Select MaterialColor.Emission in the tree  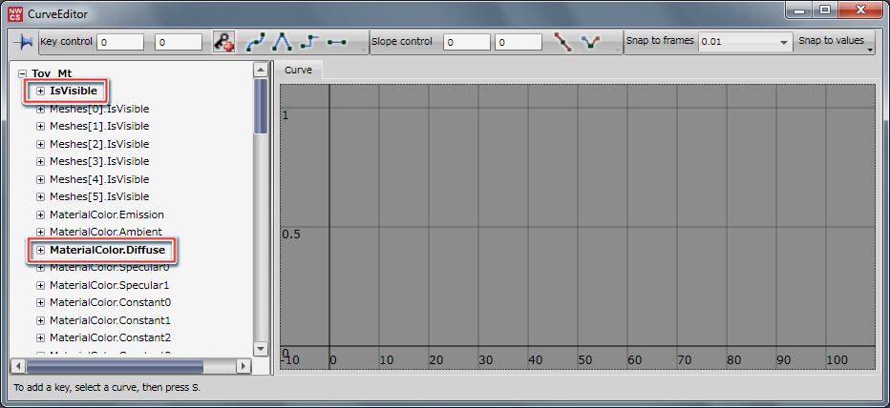click(x=106, y=214)
